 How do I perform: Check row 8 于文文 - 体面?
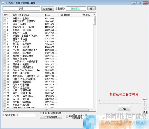click(x=5, y=41)
